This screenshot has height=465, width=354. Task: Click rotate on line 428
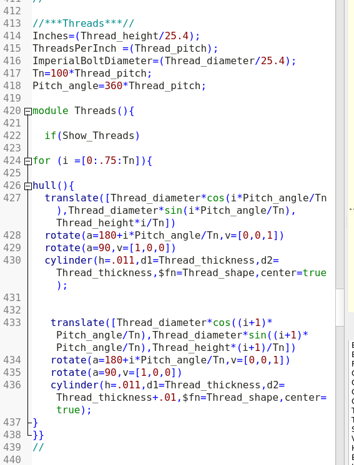click(62, 235)
